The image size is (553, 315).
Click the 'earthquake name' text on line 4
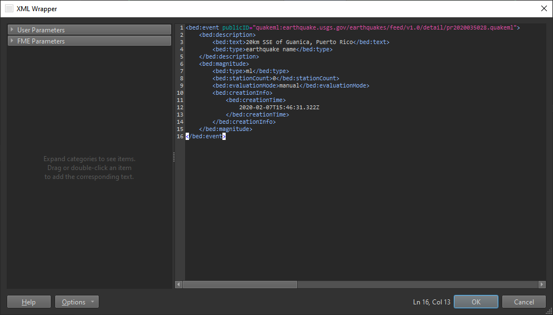point(271,50)
